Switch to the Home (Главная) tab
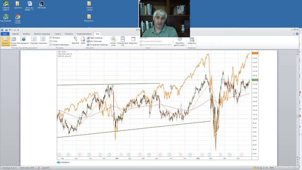 point(16,34)
